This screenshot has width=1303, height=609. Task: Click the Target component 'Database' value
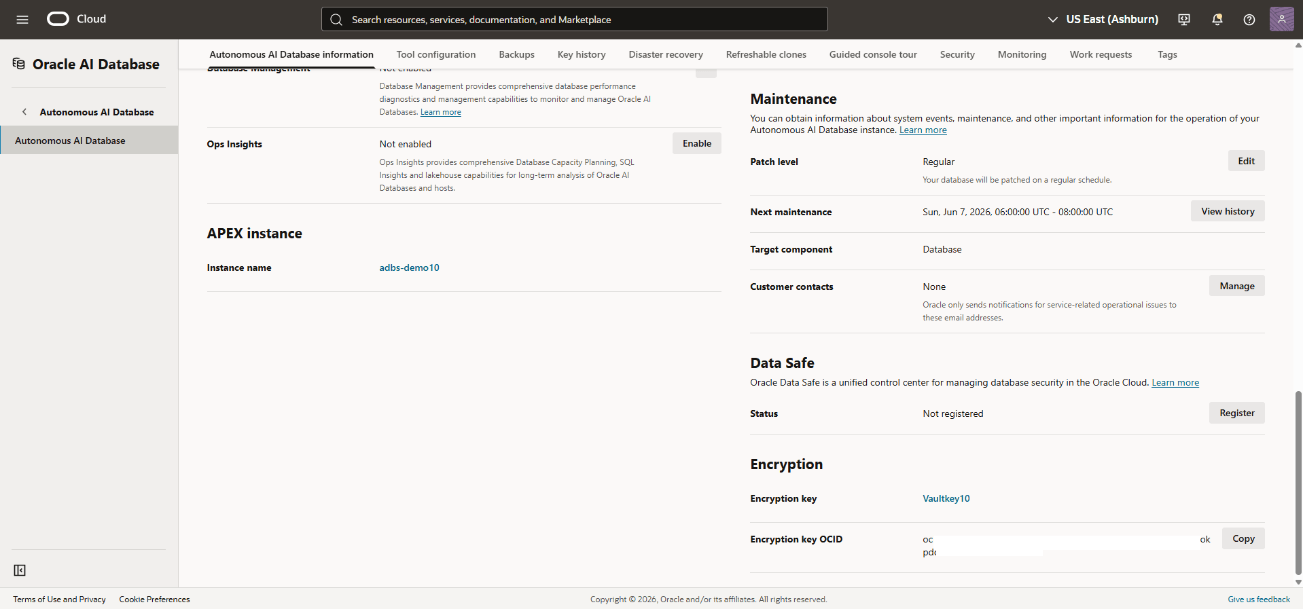942,249
